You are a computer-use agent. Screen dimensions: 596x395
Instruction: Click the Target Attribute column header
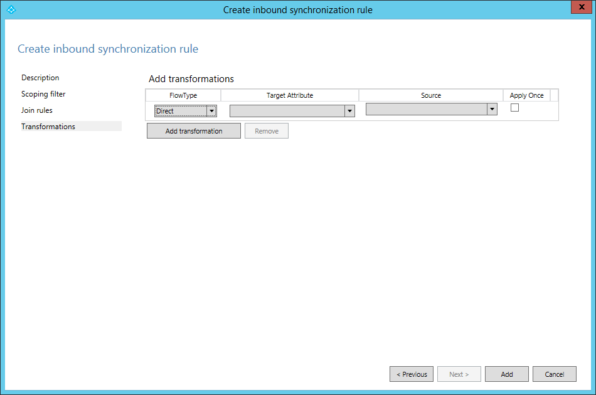click(290, 95)
